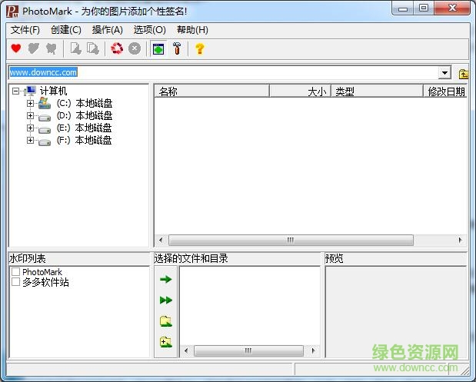Image resolution: width=476 pixels, height=382 pixels.
Task: Click the www.downcc.com address field
Action: point(223,72)
